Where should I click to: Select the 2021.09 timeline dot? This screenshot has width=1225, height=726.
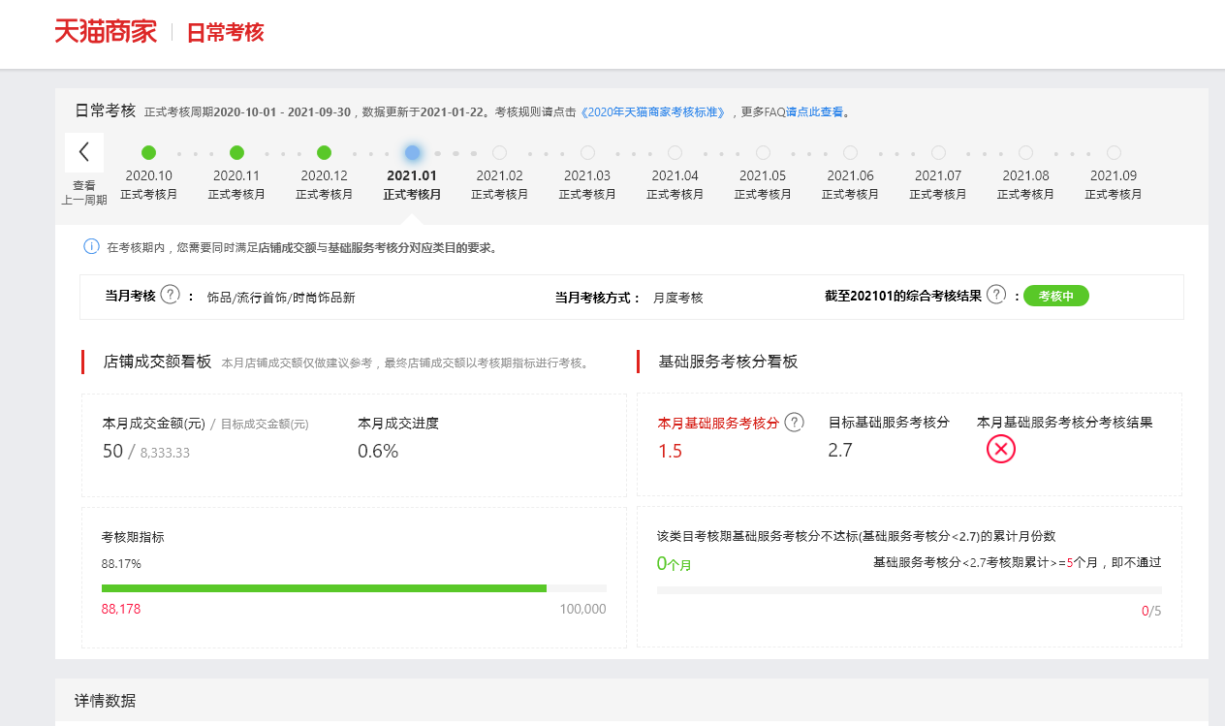pyautogui.click(x=1114, y=152)
